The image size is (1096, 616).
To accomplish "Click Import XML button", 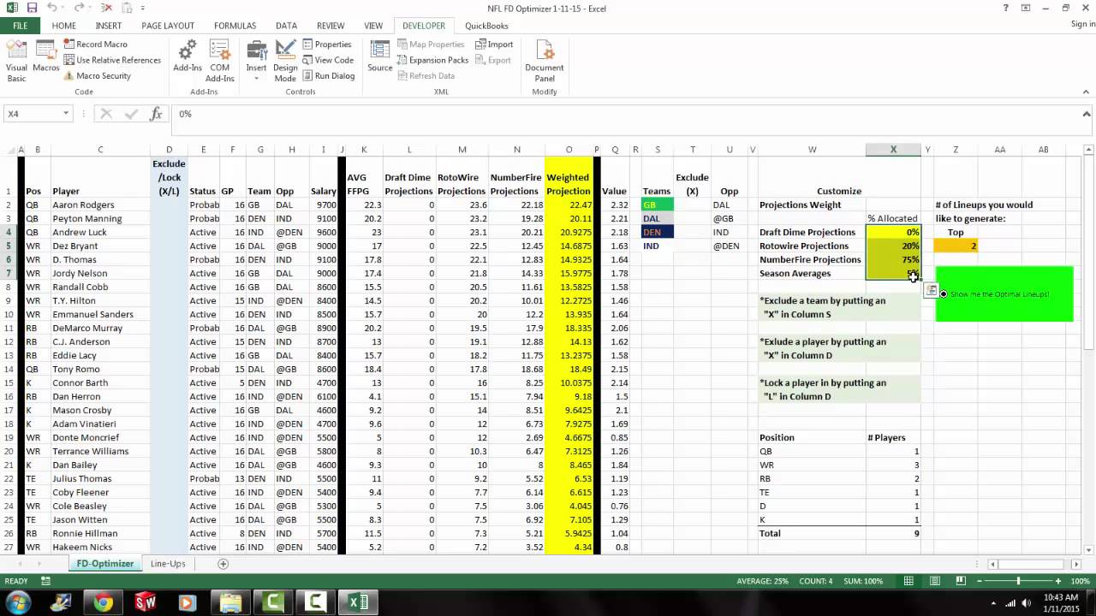I will 494,44.
